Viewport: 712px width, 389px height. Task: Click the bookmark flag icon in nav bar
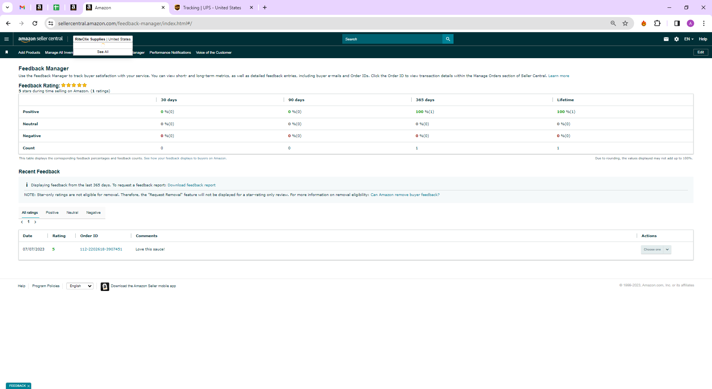point(7,52)
